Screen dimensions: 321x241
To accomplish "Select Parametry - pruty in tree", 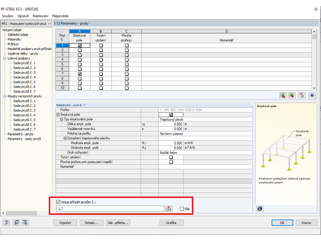I will click(x=20, y=134).
